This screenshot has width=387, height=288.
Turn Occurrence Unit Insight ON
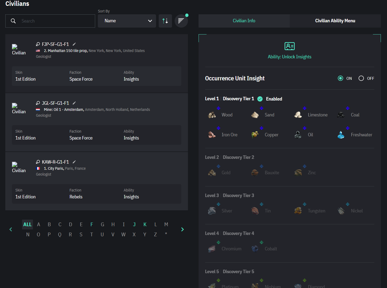click(340, 78)
